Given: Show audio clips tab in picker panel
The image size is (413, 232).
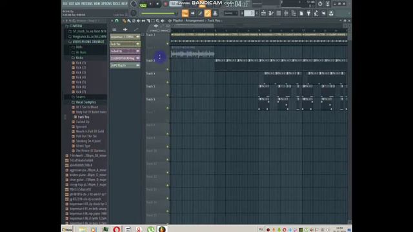Looking at the screenshot, I should pyautogui.click(x=125, y=30).
